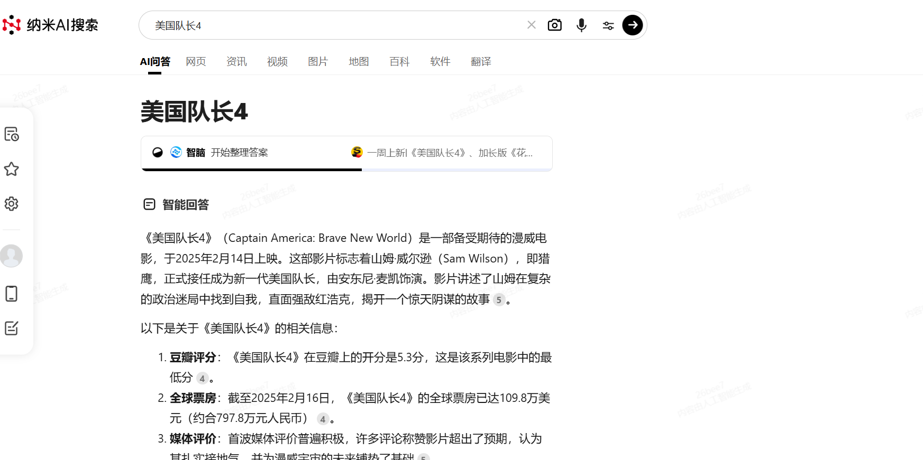The width and height of the screenshot is (923, 460).
Task: Open citation 4 after 797.8万元人民币
Action: [x=323, y=419]
